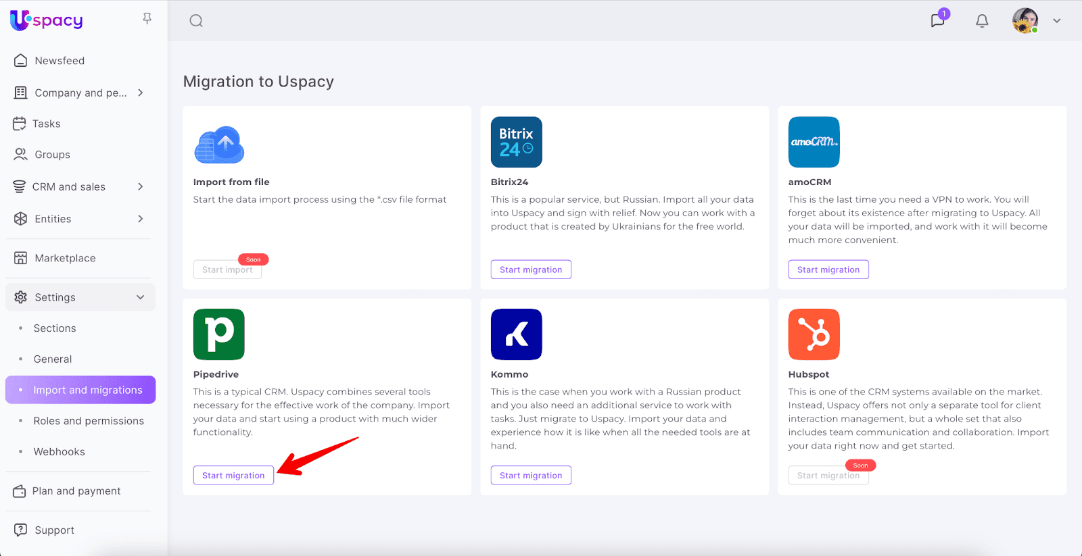Open the user profile dropdown arrow
This screenshot has width=1082, height=556.
pos(1056,21)
